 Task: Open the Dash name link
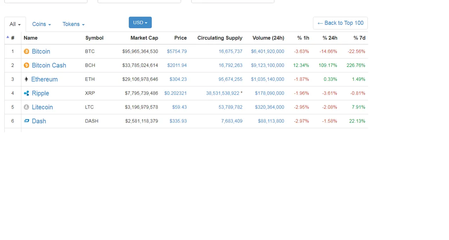39,121
